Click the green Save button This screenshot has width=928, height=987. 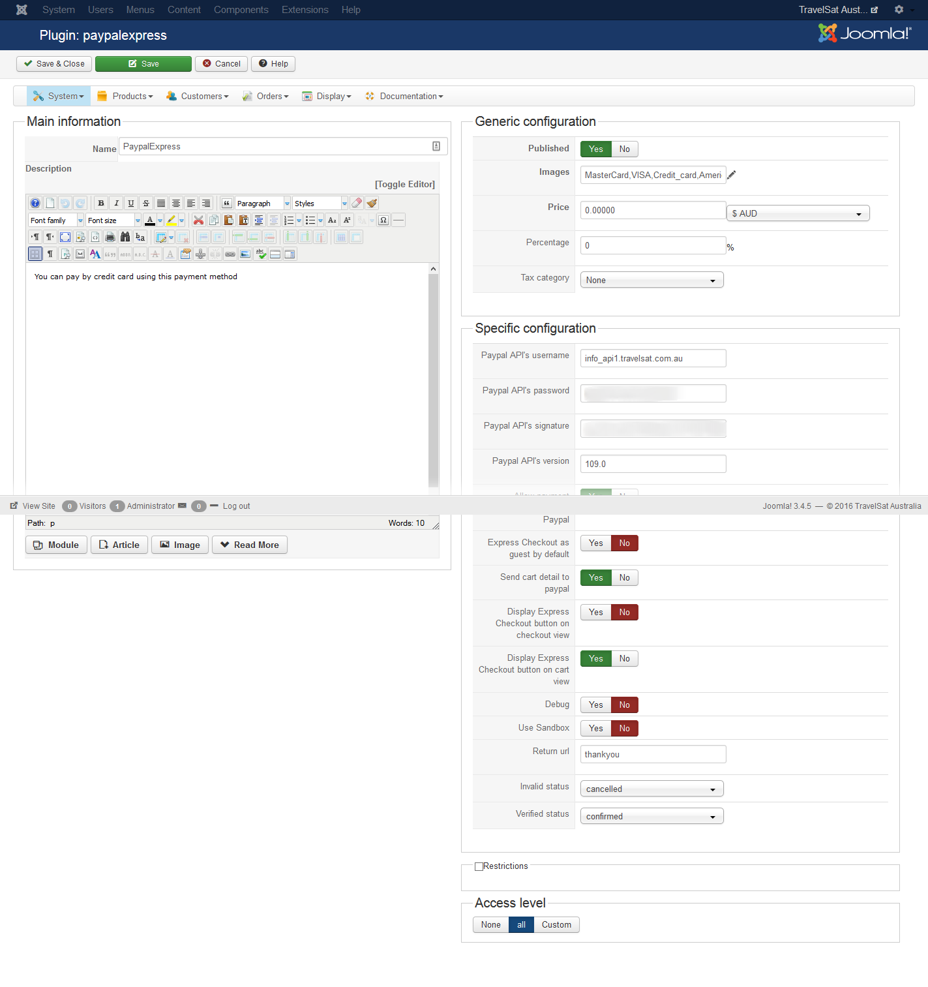pos(143,64)
